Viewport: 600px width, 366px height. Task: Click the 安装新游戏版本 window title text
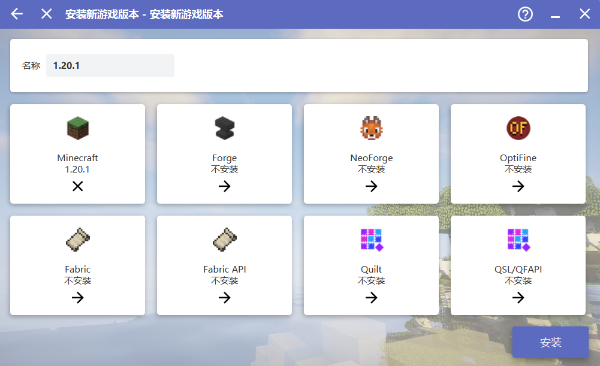(144, 14)
